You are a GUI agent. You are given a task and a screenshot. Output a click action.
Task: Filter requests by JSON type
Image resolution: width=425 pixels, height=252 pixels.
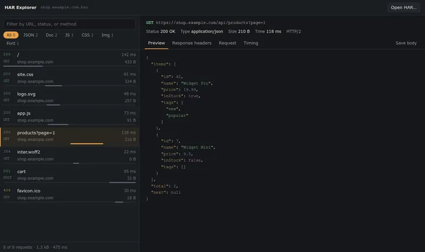coord(30,35)
